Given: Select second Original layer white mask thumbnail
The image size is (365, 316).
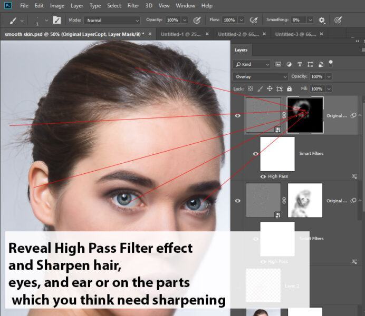Looking at the screenshot, I should coord(305,200).
